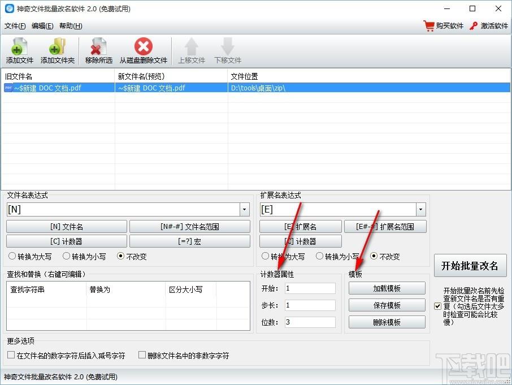The width and height of the screenshot is (512, 385).
Task: Click the app logo in the title bar
Action: 10,8
